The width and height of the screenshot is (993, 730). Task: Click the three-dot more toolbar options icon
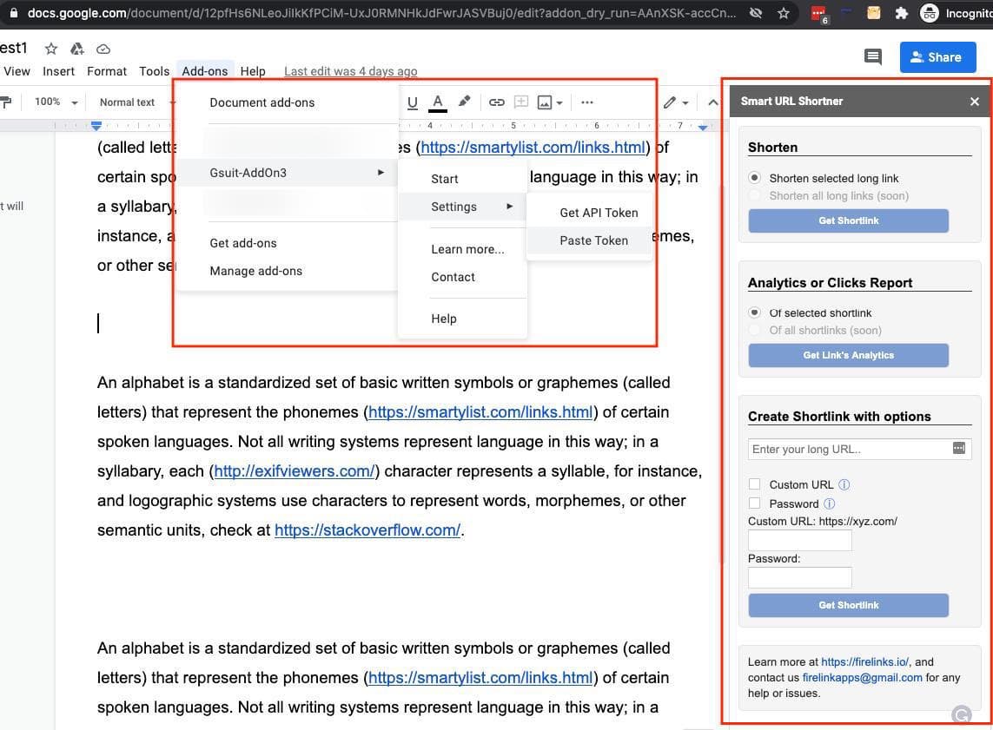(587, 102)
